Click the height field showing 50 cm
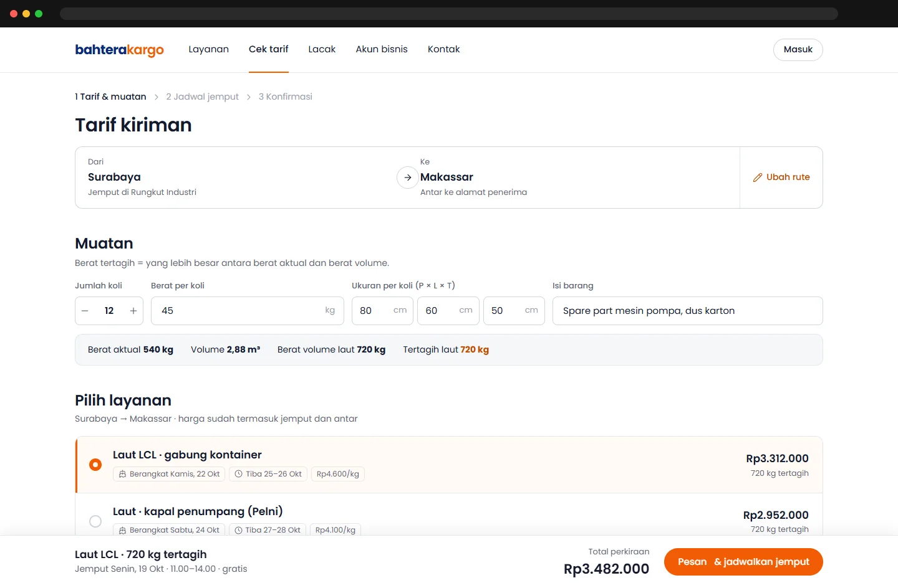898x588 pixels. point(514,311)
